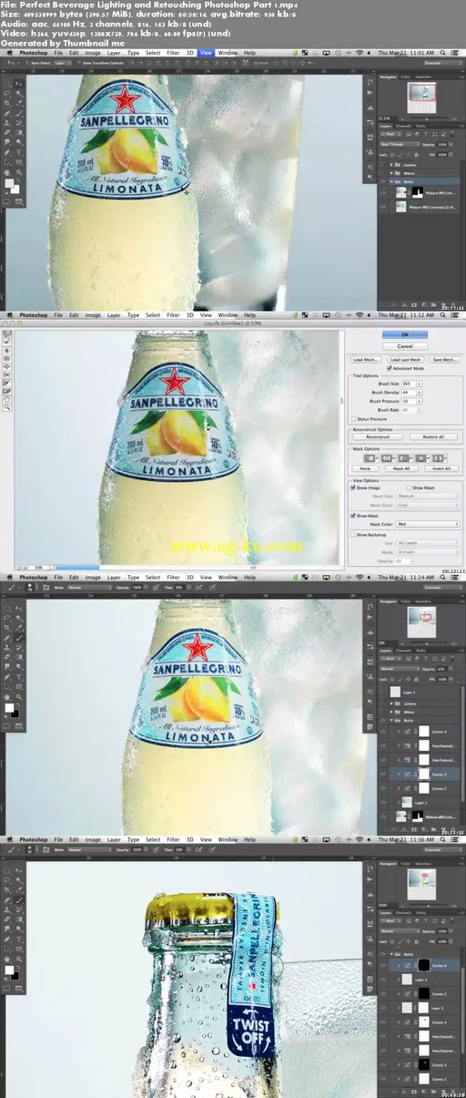This screenshot has height=1098, width=466.
Task: Toggle Show Image checkbox in Liquify
Action: 353,487
